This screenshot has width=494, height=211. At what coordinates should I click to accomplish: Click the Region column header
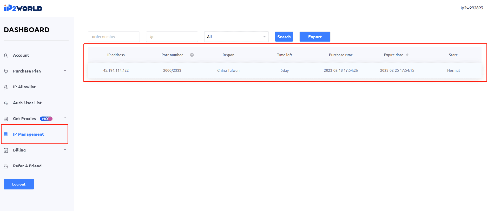pyautogui.click(x=228, y=55)
